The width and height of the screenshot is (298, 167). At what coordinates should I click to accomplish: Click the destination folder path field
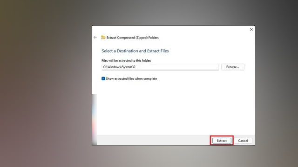pyautogui.click(x=160, y=67)
